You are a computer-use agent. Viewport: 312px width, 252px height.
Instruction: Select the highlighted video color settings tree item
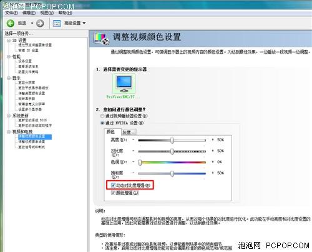click(x=35, y=136)
